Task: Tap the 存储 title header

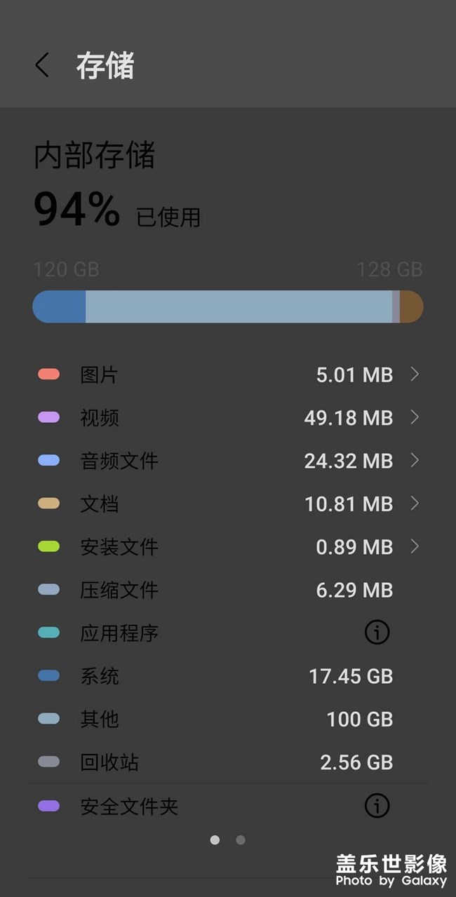Action: [104, 65]
